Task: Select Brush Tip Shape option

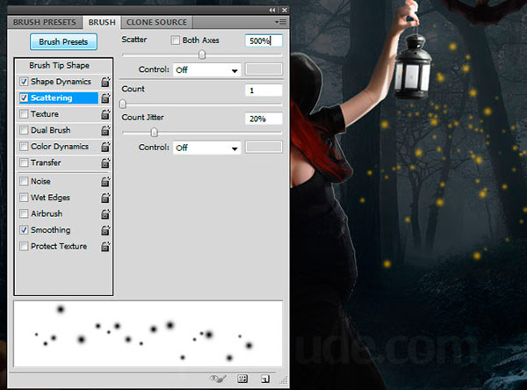Action: (x=60, y=65)
